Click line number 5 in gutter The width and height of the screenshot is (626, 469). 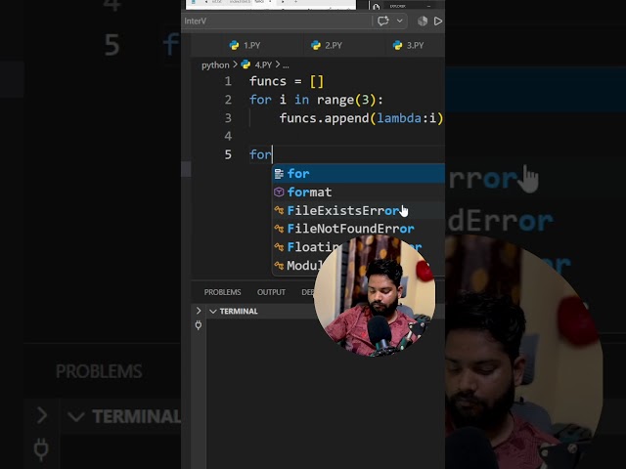pos(228,154)
